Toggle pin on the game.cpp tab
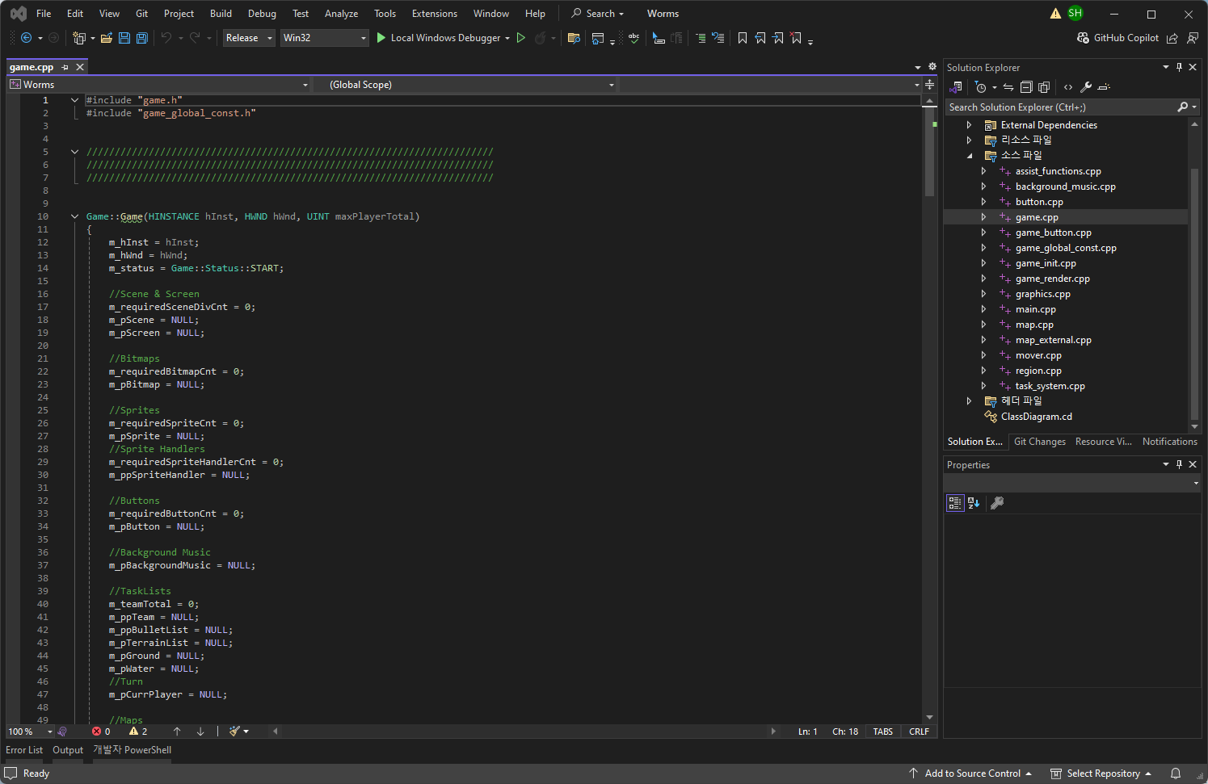Screen dimensions: 1208x784 click(x=65, y=67)
